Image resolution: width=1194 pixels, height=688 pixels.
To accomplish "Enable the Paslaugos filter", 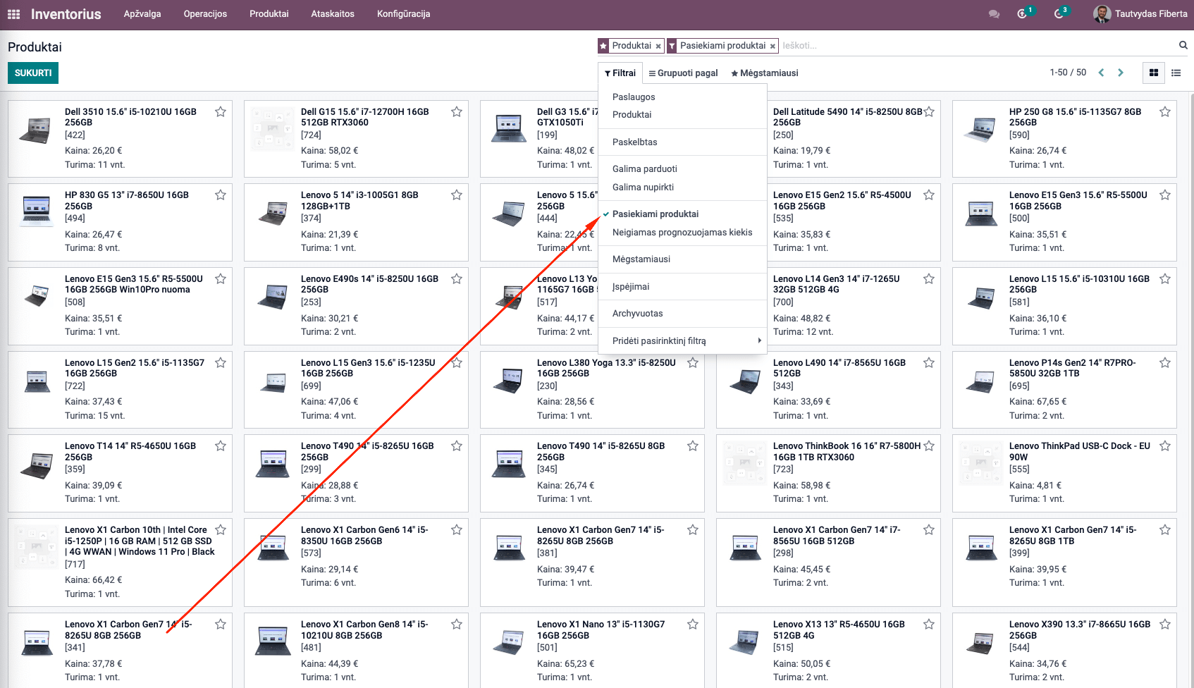I will pyautogui.click(x=682, y=97).
